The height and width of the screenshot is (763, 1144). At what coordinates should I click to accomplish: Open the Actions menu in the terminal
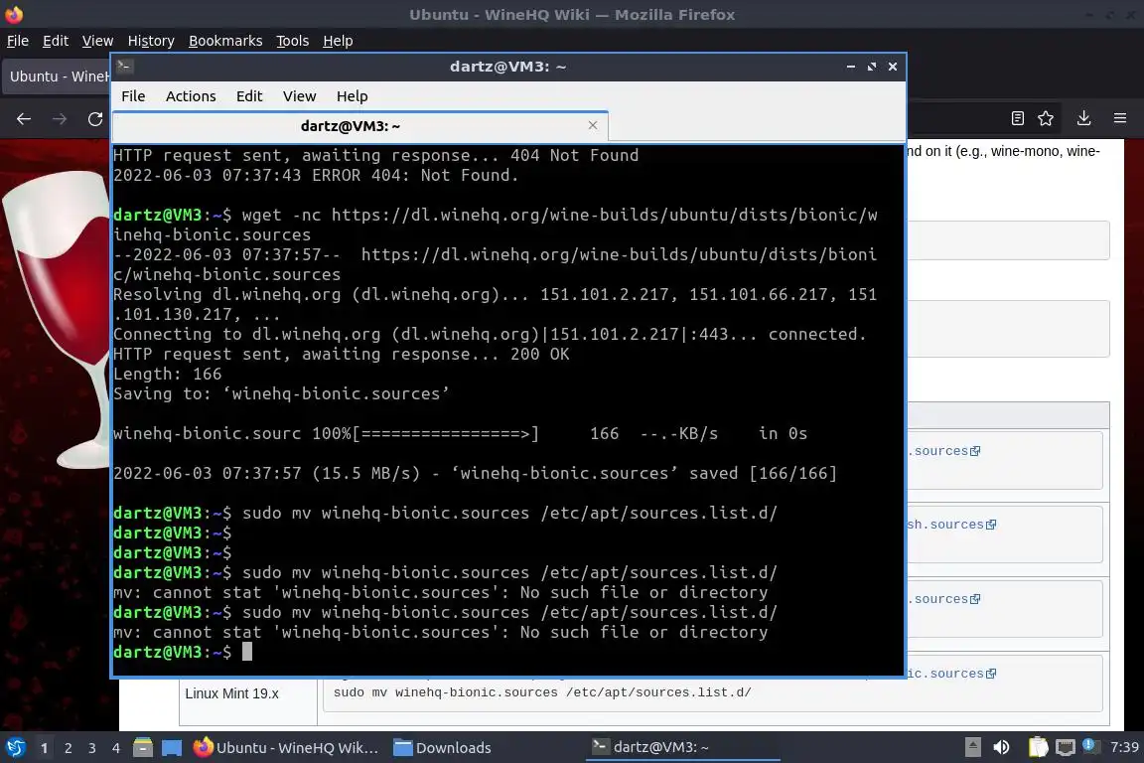(191, 96)
